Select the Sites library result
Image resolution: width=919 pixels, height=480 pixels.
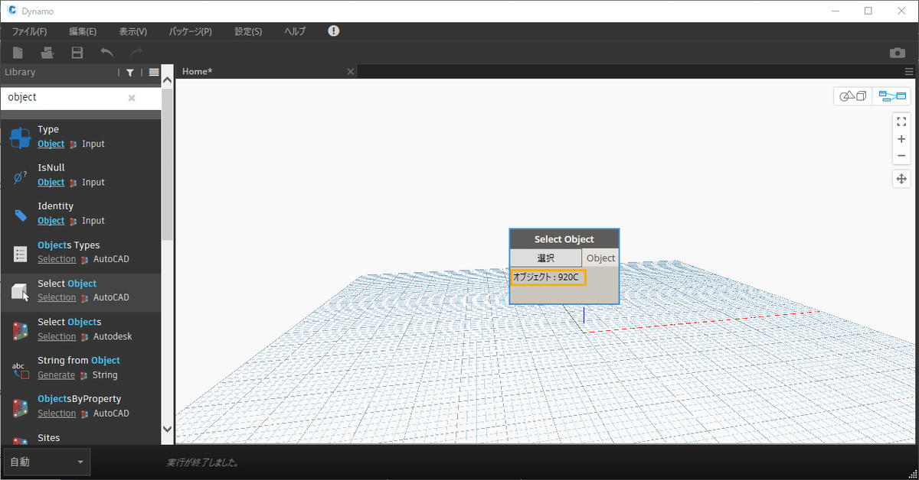point(80,438)
